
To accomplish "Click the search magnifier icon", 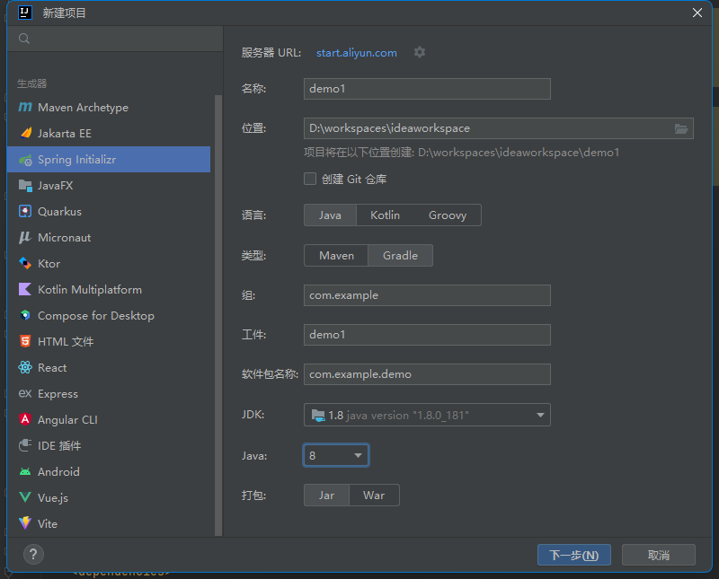I will pos(24,39).
